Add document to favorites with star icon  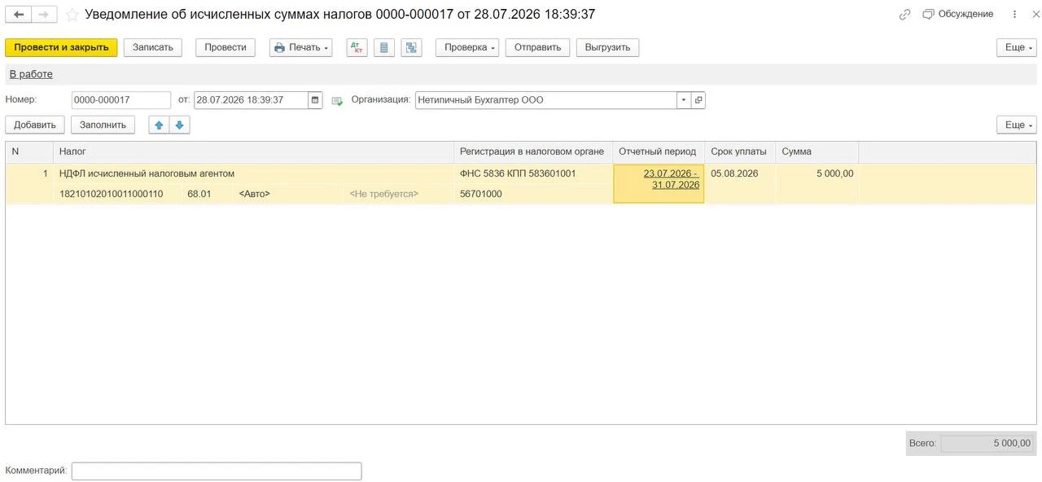point(72,15)
